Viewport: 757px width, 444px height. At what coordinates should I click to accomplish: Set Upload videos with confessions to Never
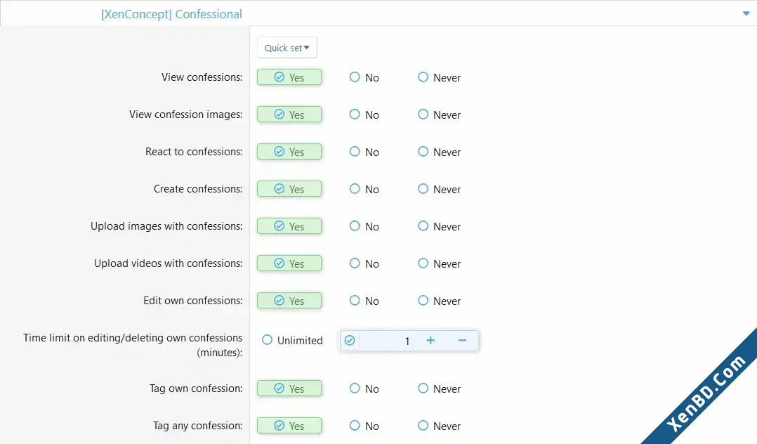[x=439, y=263]
